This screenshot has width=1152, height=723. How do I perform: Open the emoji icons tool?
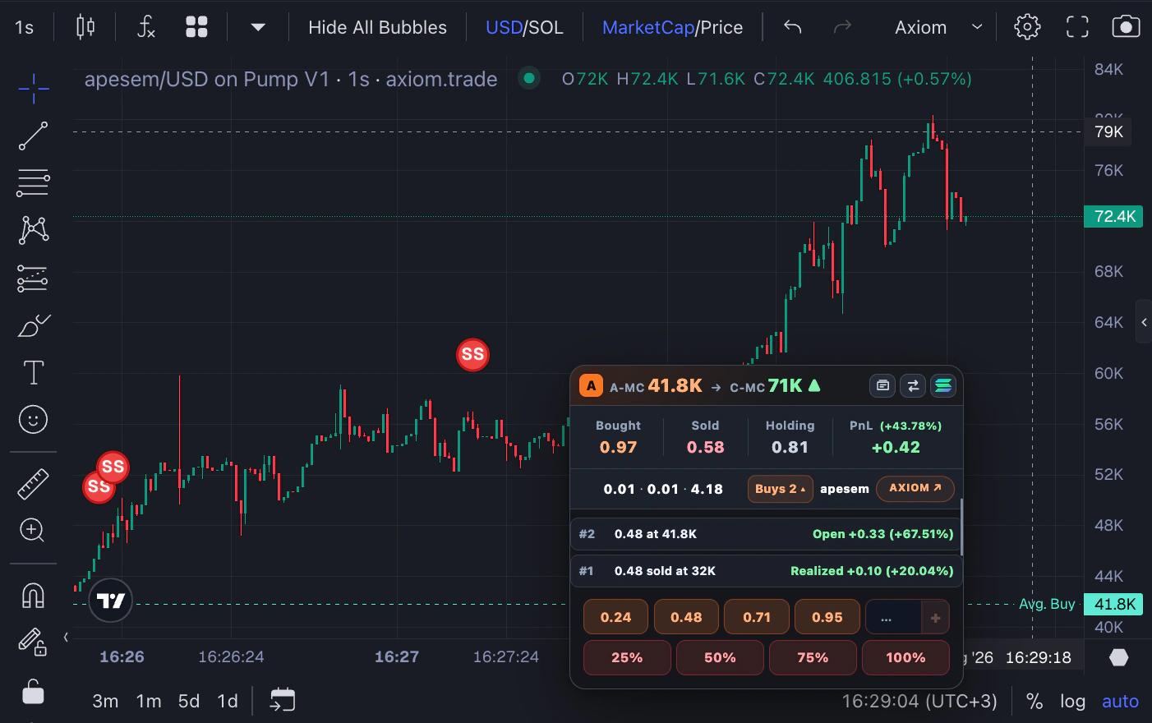point(34,420)
